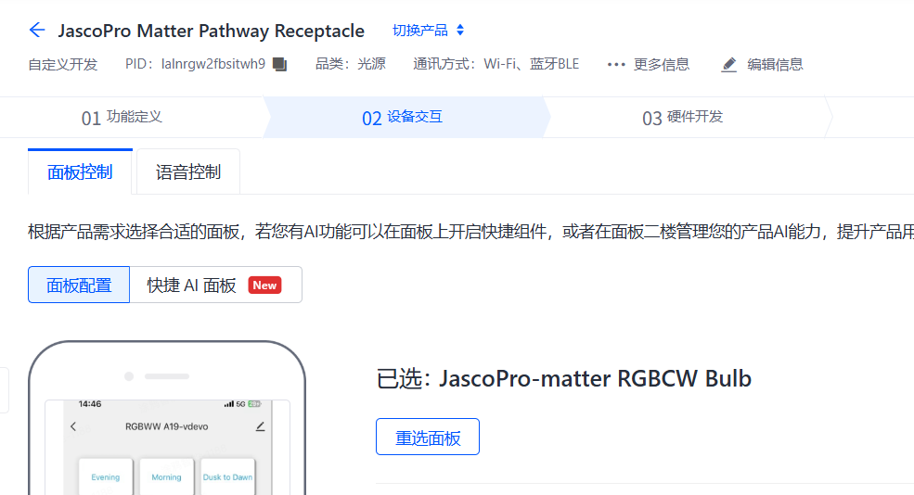Click back chevron in phone preview
The height and width of the screenshot is (495, 914).
73,426
